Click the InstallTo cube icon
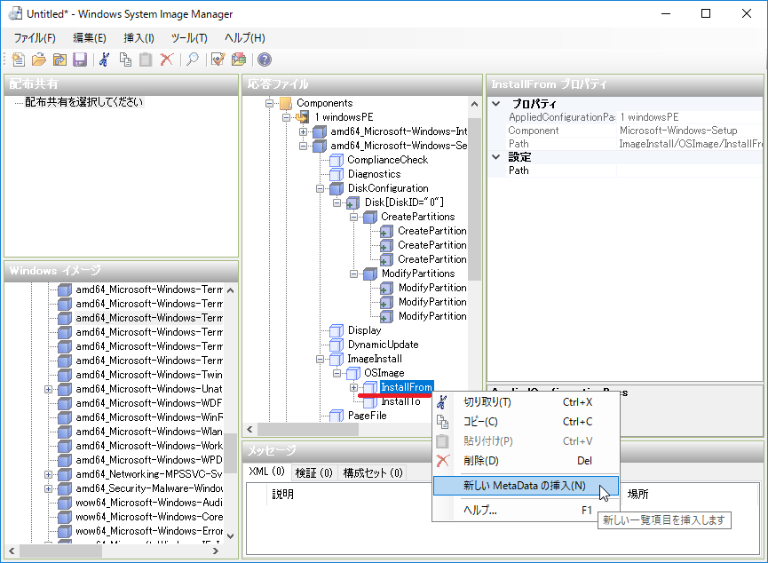This screenshot has height=563, width=768. [370, 401]
